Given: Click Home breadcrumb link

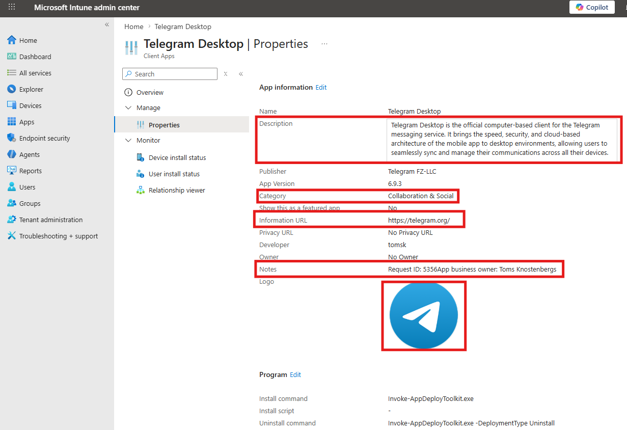Looking at the screenshot, I should [x=134, y=26].
